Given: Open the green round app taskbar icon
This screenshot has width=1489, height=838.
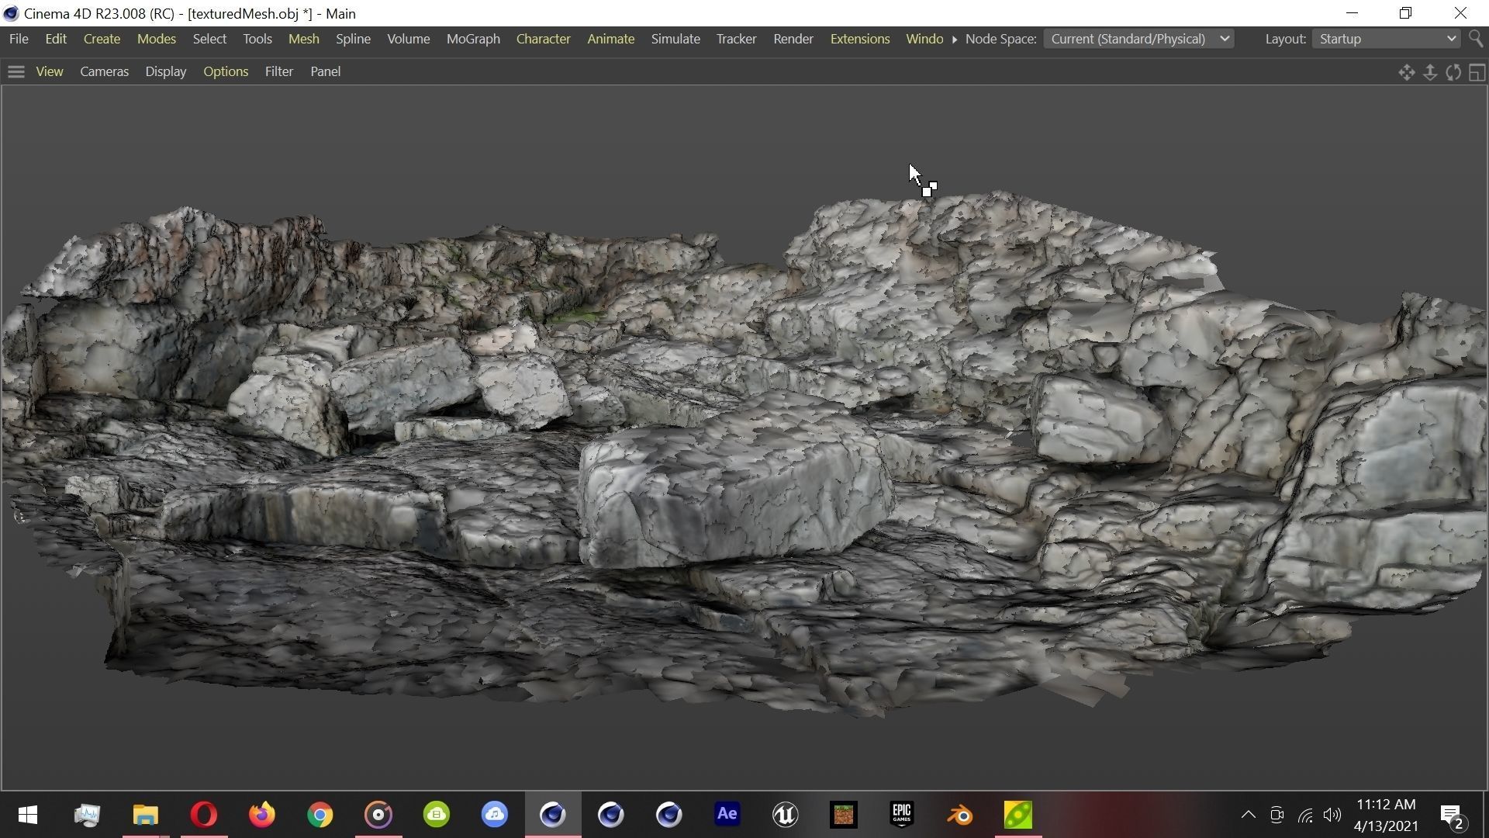Looking at the screenshot, I should pyautogui.click(x=437, y=815).
